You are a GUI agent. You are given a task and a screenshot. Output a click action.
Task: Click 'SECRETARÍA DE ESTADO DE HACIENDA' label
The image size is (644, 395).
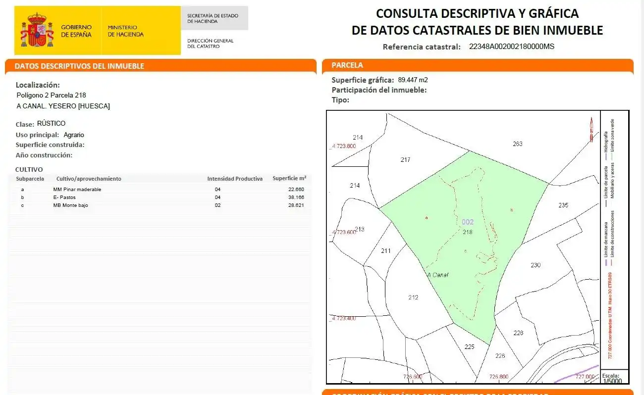pos(213,19)
